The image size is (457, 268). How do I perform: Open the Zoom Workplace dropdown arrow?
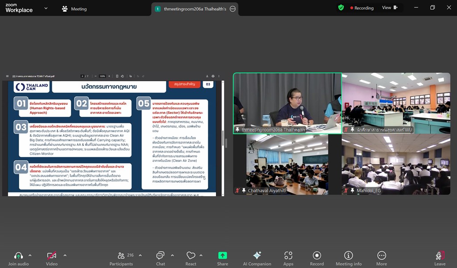click(x=46, y=8)
